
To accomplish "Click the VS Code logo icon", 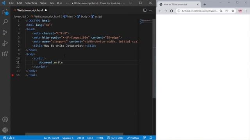I will [4, 3].
